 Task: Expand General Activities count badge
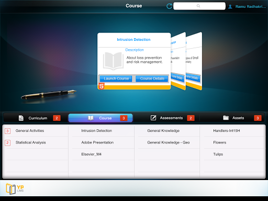pos(7,131)
